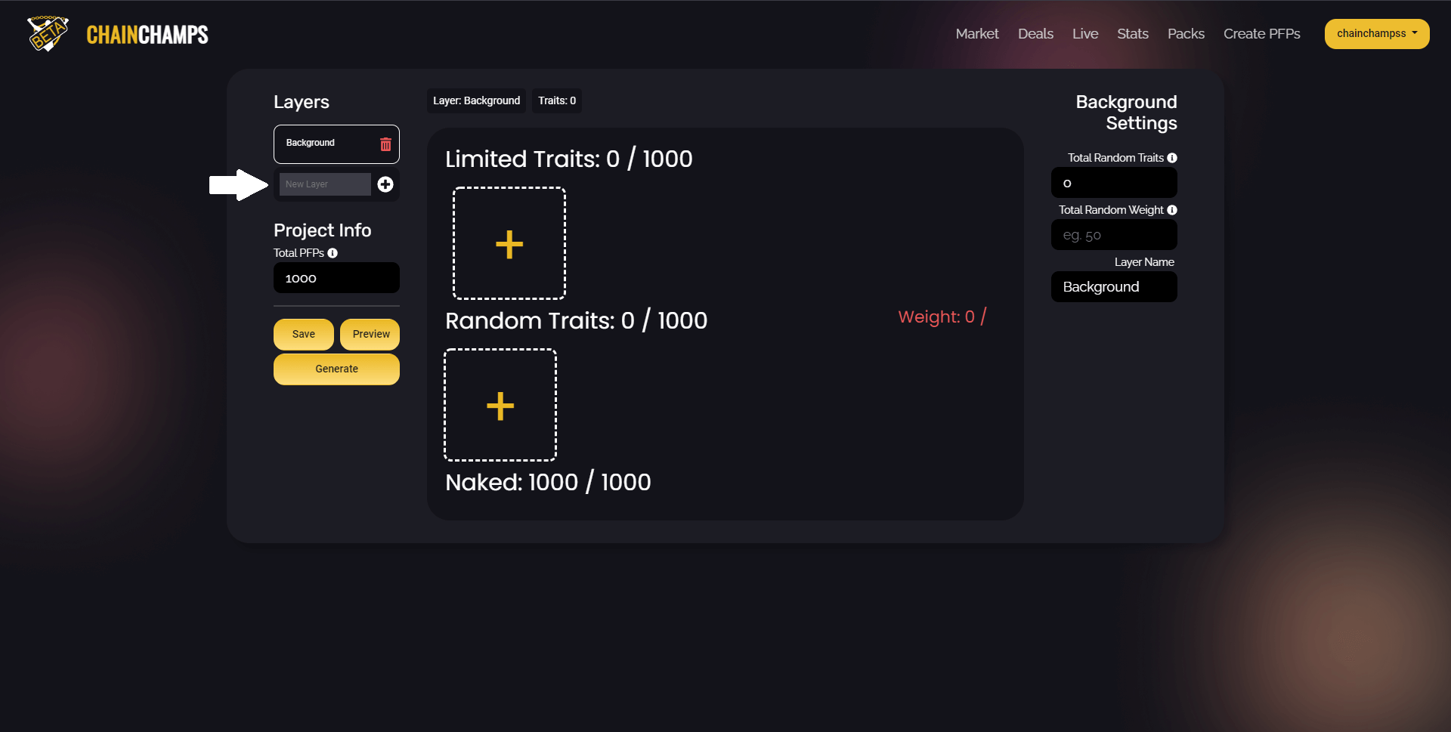
Task: Click the 'Background Settings' heading
Action: [x=1126, y=113]
